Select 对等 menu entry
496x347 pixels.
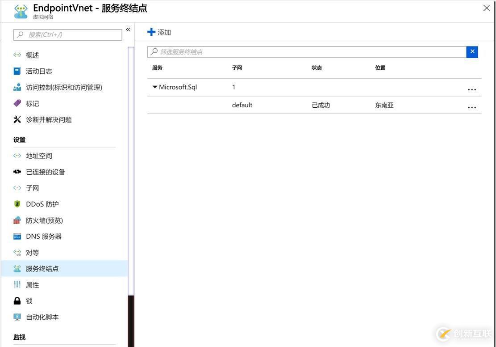click(33, 253)
